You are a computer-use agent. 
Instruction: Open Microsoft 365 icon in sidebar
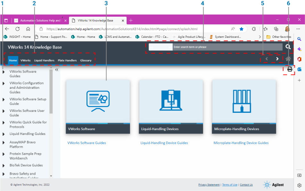(x=299, y=59)
